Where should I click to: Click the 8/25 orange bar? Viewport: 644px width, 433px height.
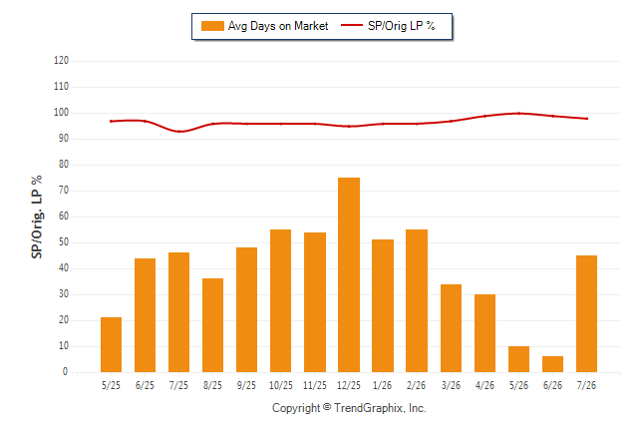tap(212, 325)
